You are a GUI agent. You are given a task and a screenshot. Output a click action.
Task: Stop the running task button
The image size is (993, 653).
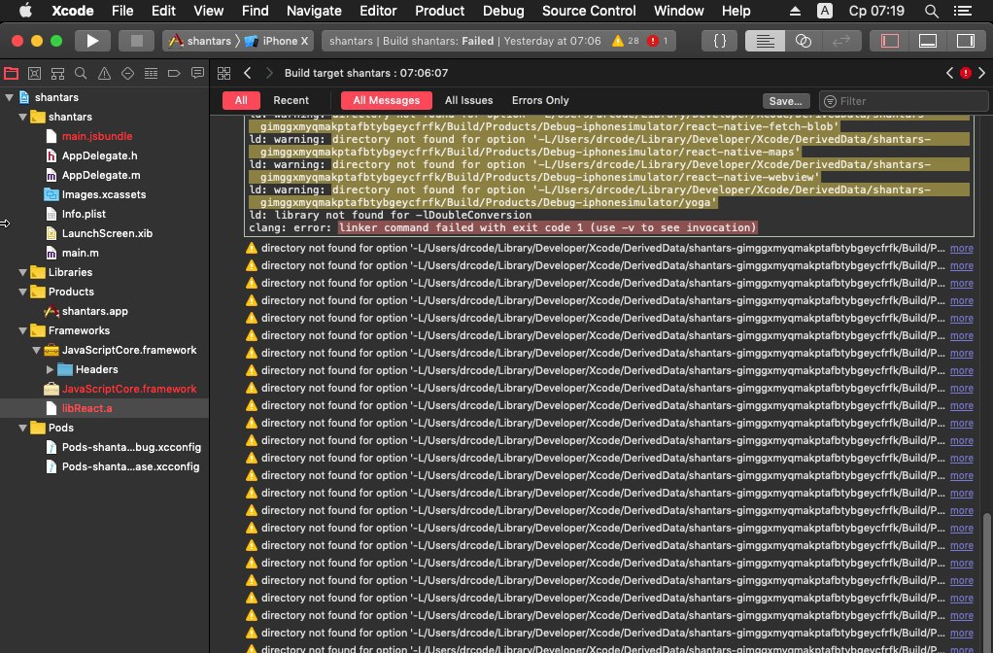pos(136,41)
